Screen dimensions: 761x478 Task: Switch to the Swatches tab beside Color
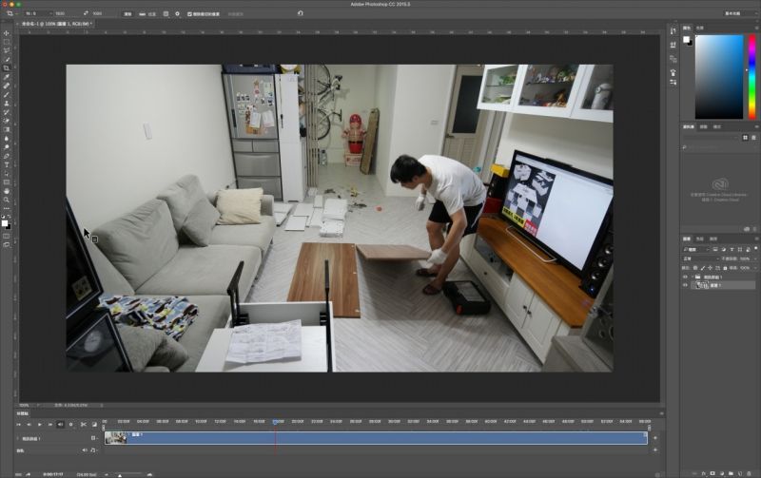click(x=700, y=28)
